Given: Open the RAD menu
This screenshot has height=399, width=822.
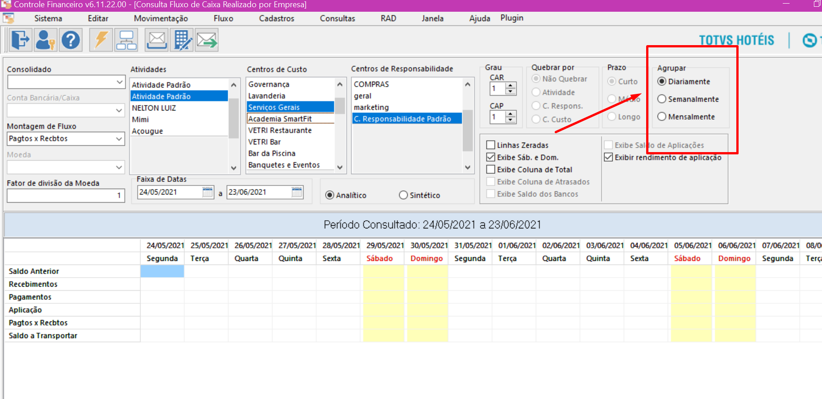Looking at the screenshot, I should [x=388, y=19].
